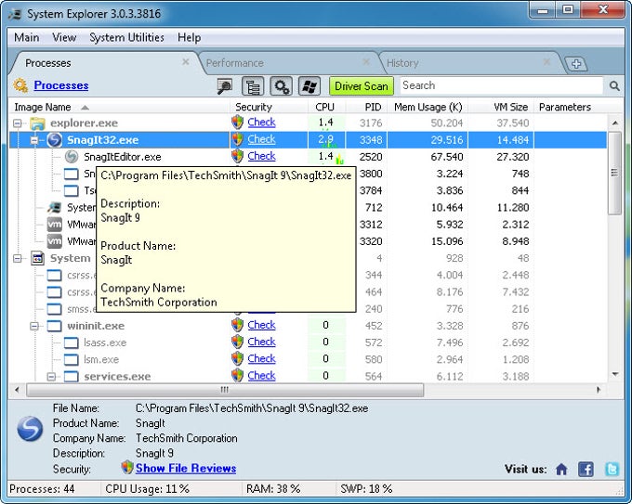Collapse the wininit.exe tree node
The image size is (632, 504).
point(34,326)
